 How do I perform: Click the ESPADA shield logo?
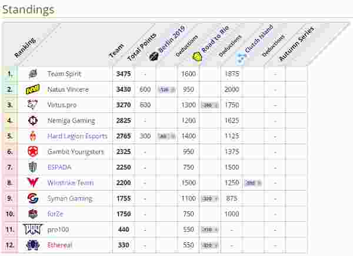pos(33,167)
